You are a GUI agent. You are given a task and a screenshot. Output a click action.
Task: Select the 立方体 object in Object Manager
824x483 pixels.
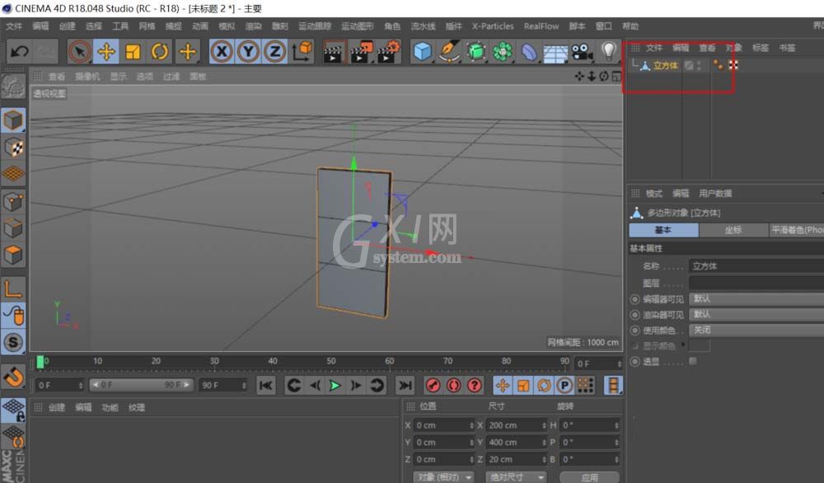tap(666, 65)
